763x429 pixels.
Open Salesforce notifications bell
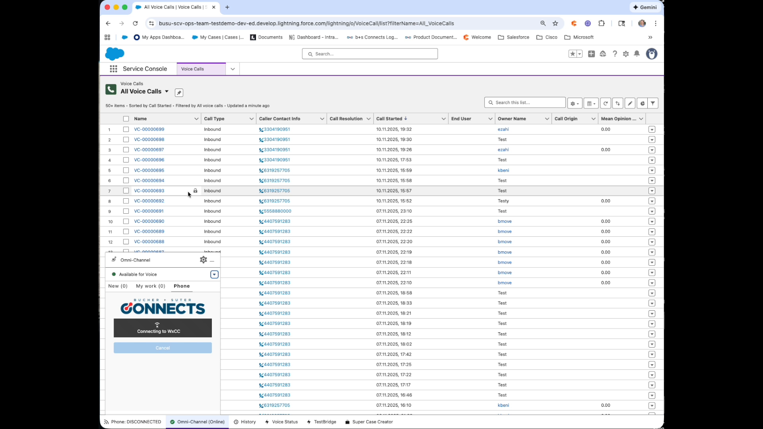637,54
